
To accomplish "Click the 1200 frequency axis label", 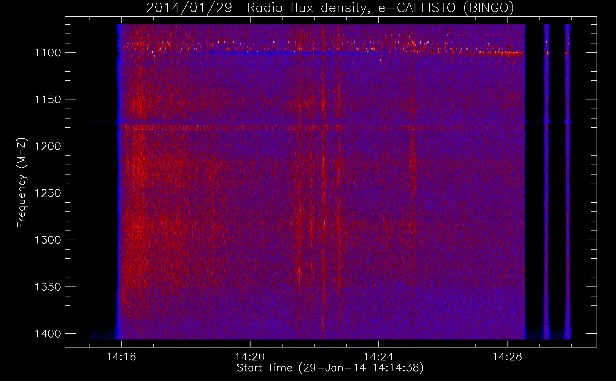I will pos(48,146).
